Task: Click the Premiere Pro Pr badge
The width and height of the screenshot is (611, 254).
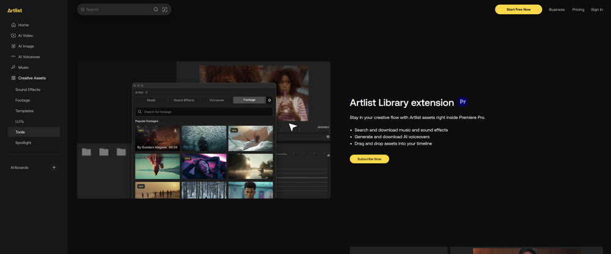Action: [x=463, y=102]
